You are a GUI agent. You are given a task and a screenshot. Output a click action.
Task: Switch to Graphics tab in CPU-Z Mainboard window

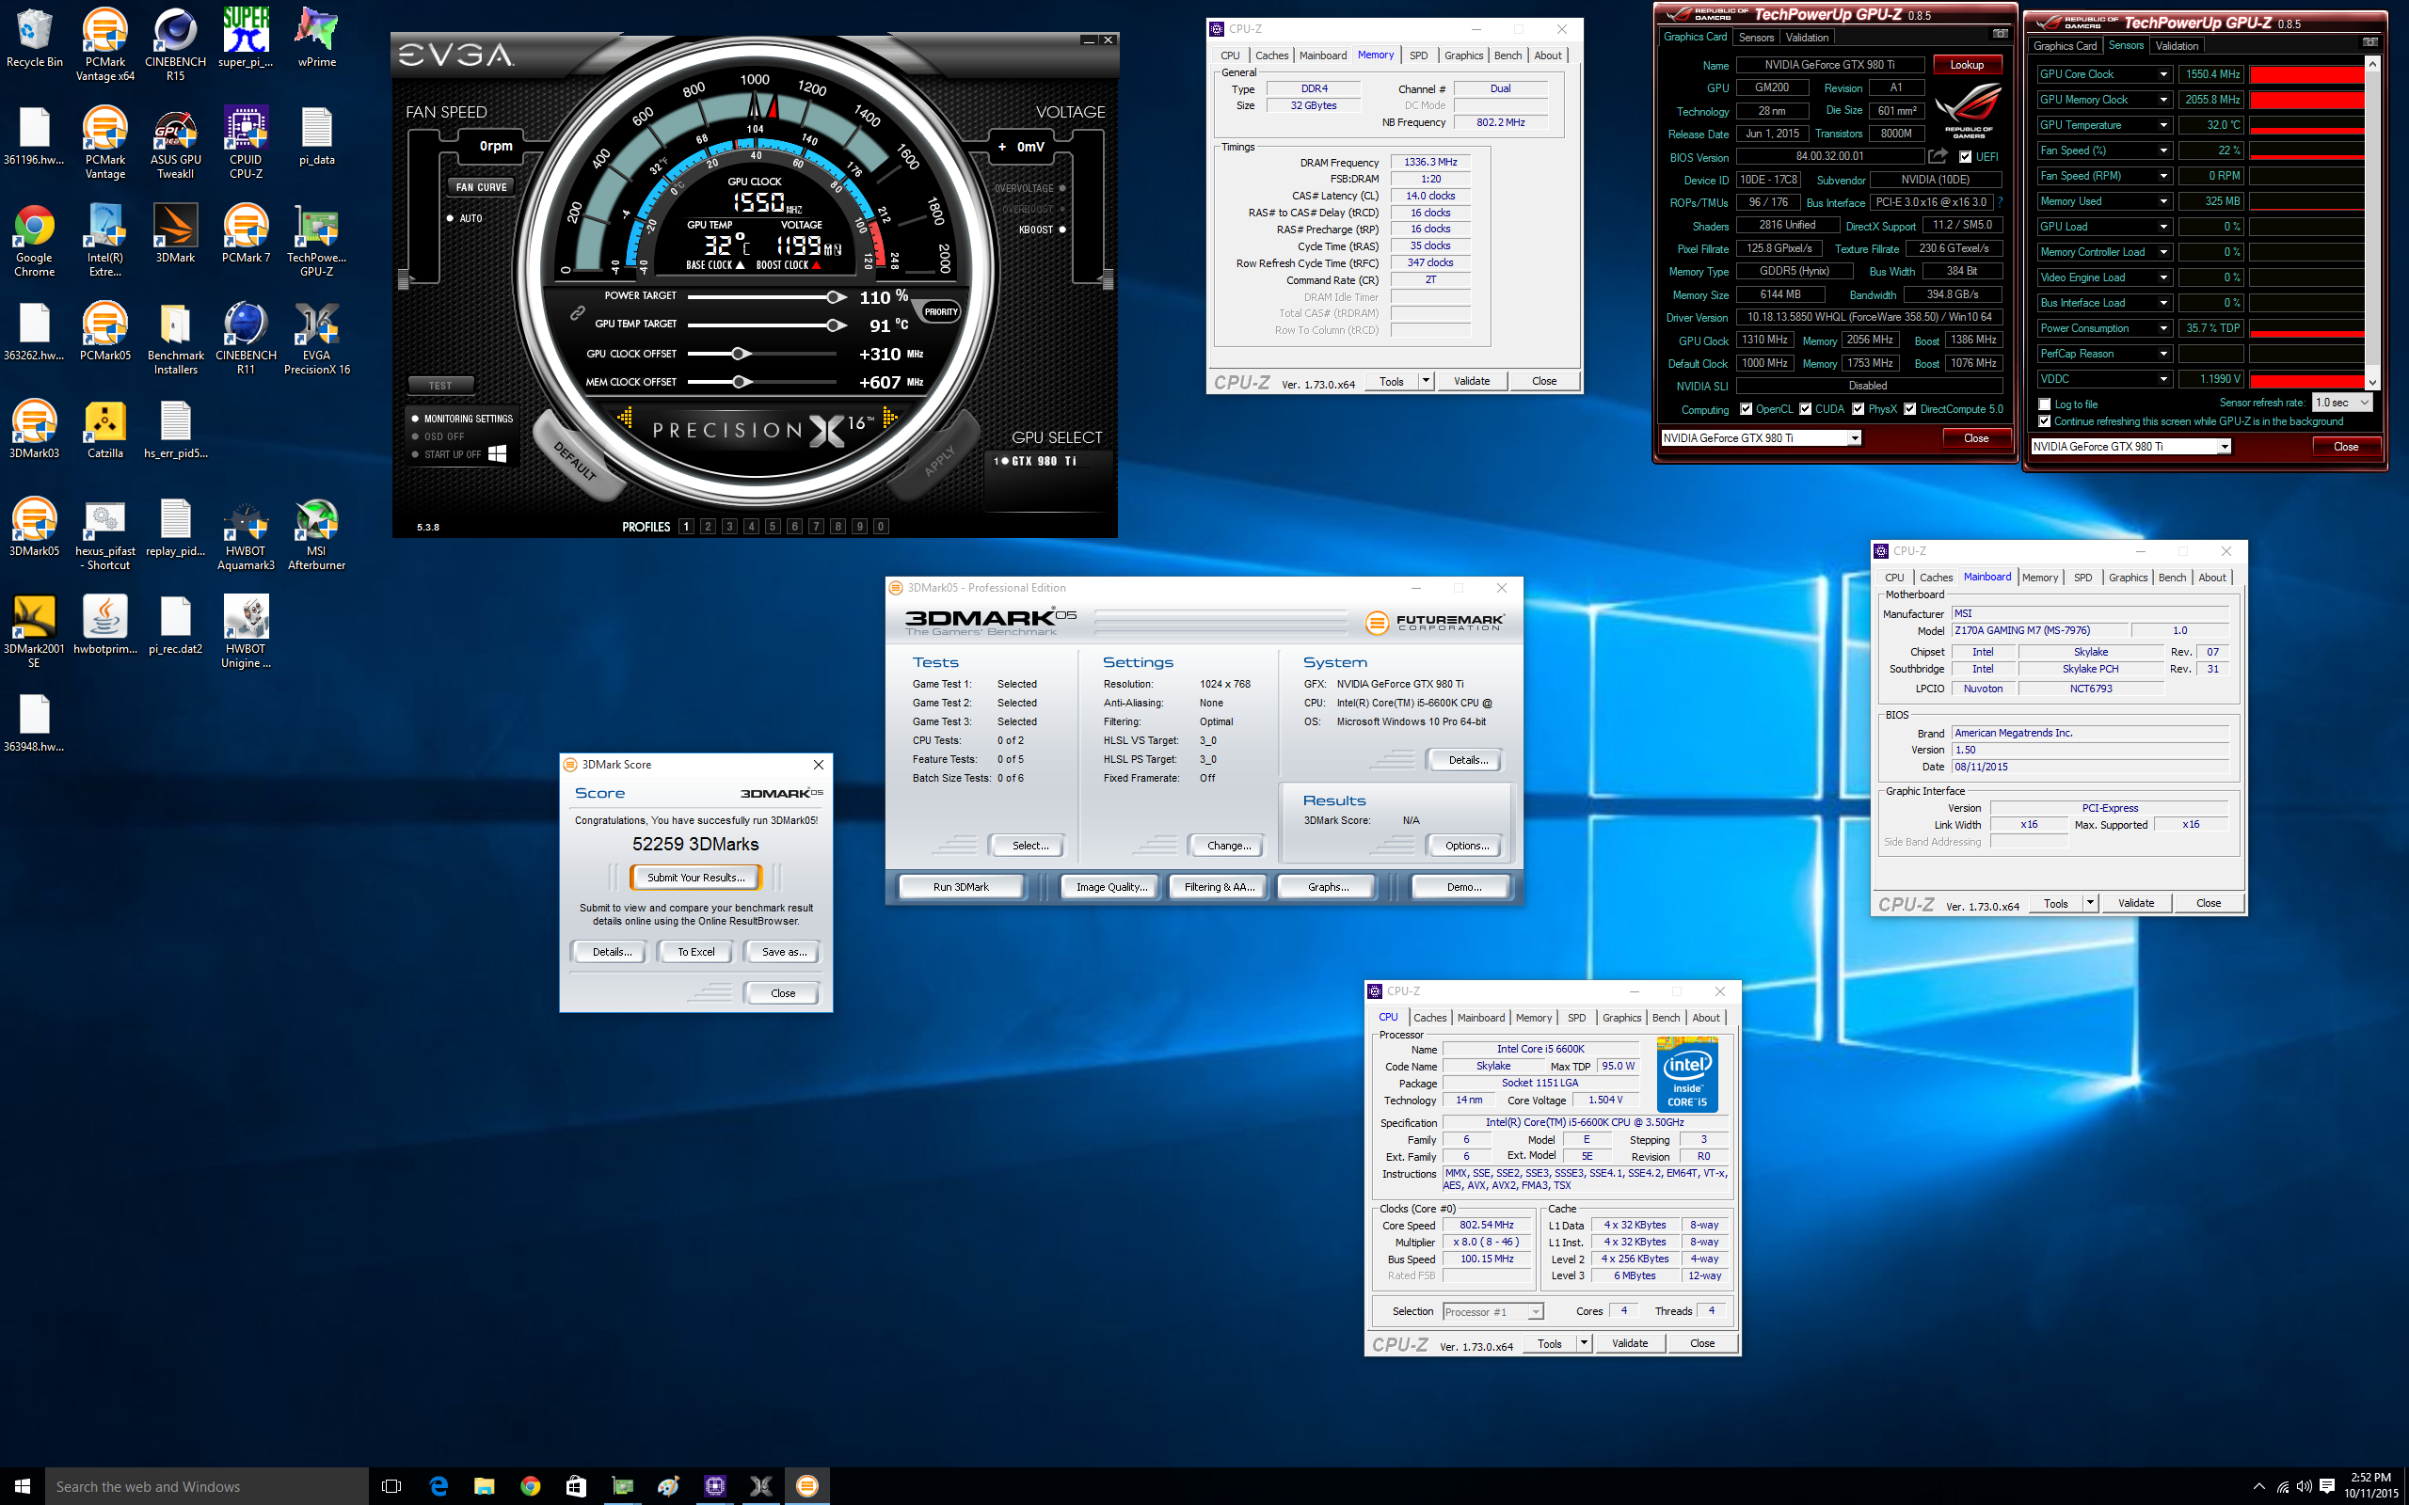(2128, 578)
